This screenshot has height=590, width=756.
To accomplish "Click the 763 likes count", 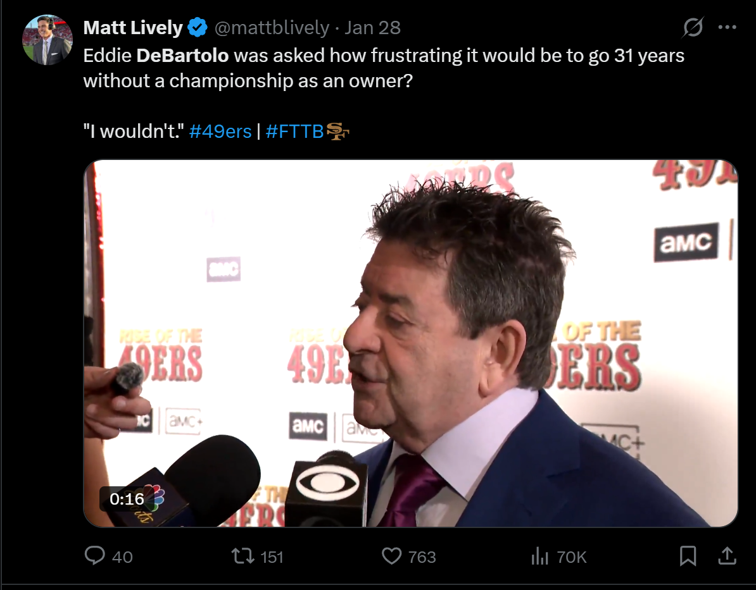I will coord(422,556).
